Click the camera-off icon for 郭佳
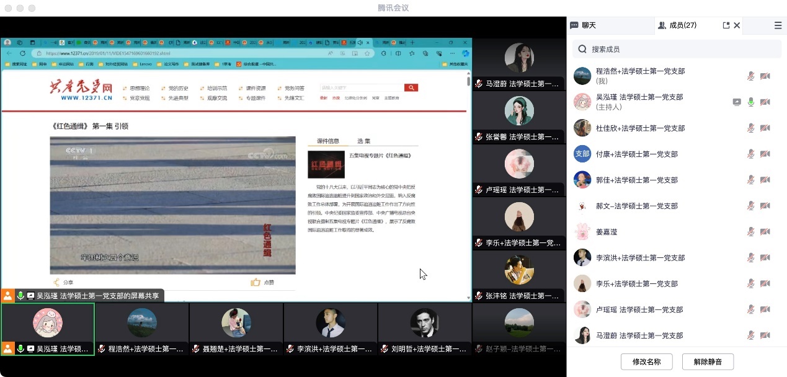This screenshot has width=787, height=377. tap(765, 180)
